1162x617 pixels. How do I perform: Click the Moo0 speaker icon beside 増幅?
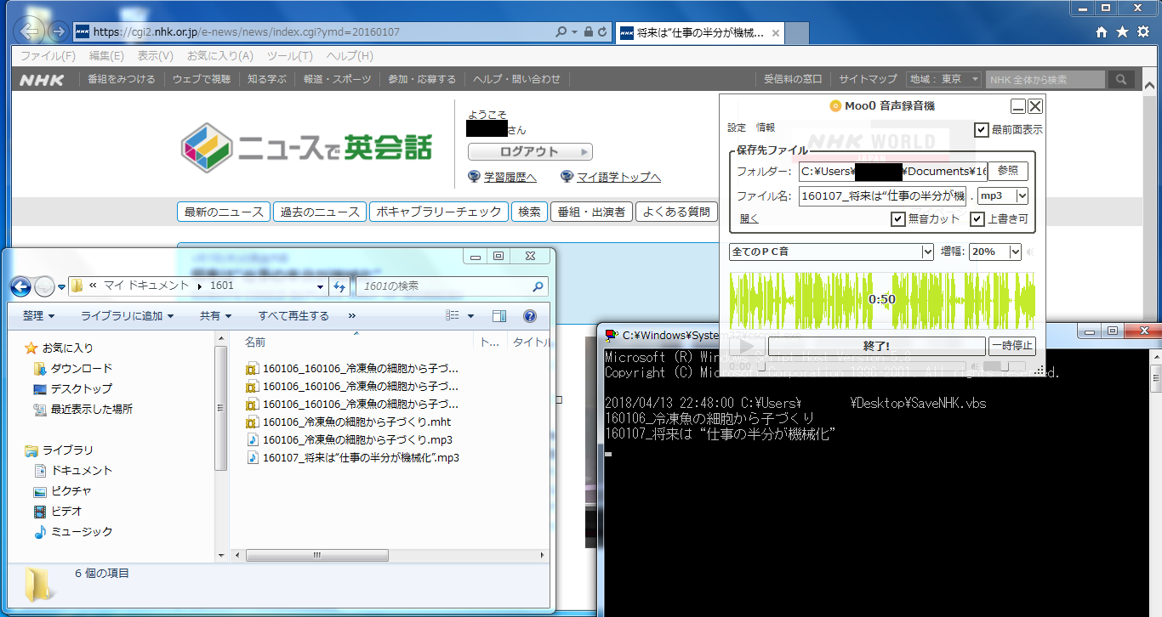[1030, 252]
